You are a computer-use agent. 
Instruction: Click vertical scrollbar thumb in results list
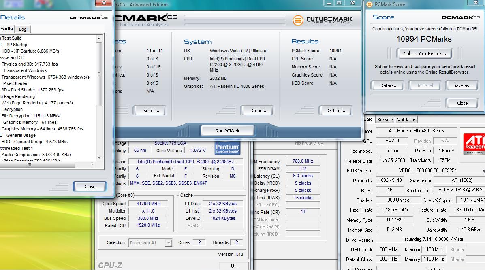coord(99,74)
